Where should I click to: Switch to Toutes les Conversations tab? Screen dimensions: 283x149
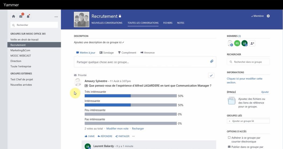pos(143,23)
